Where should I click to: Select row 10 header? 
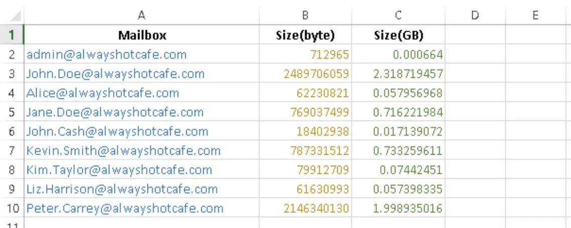pyautogui.click(x=12, y=208)
